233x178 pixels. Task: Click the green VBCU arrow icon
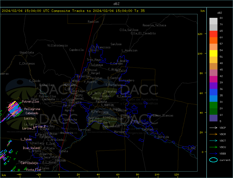(x=213, y=147)
